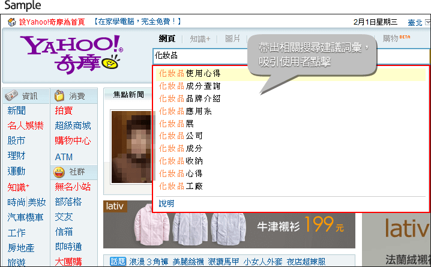
Task: Open the 購物中心 link
Action: pos(73,140)
